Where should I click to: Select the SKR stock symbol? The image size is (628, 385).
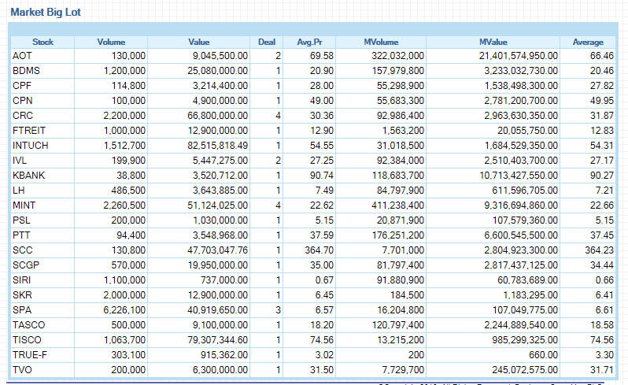point(22,295)
